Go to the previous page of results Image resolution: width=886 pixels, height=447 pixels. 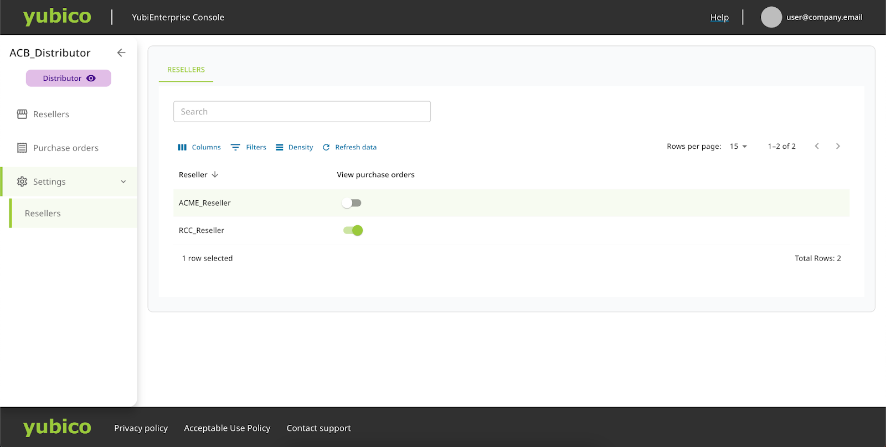point(817,146)
